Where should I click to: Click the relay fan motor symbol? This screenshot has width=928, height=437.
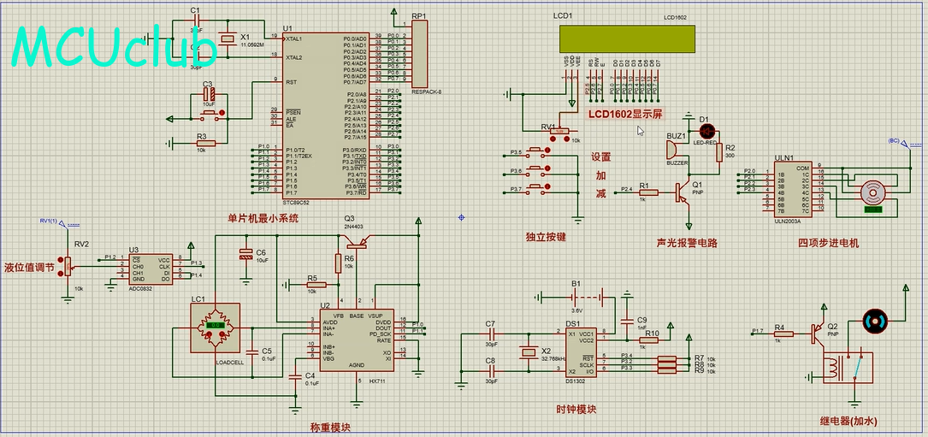(x=874, y=322)
